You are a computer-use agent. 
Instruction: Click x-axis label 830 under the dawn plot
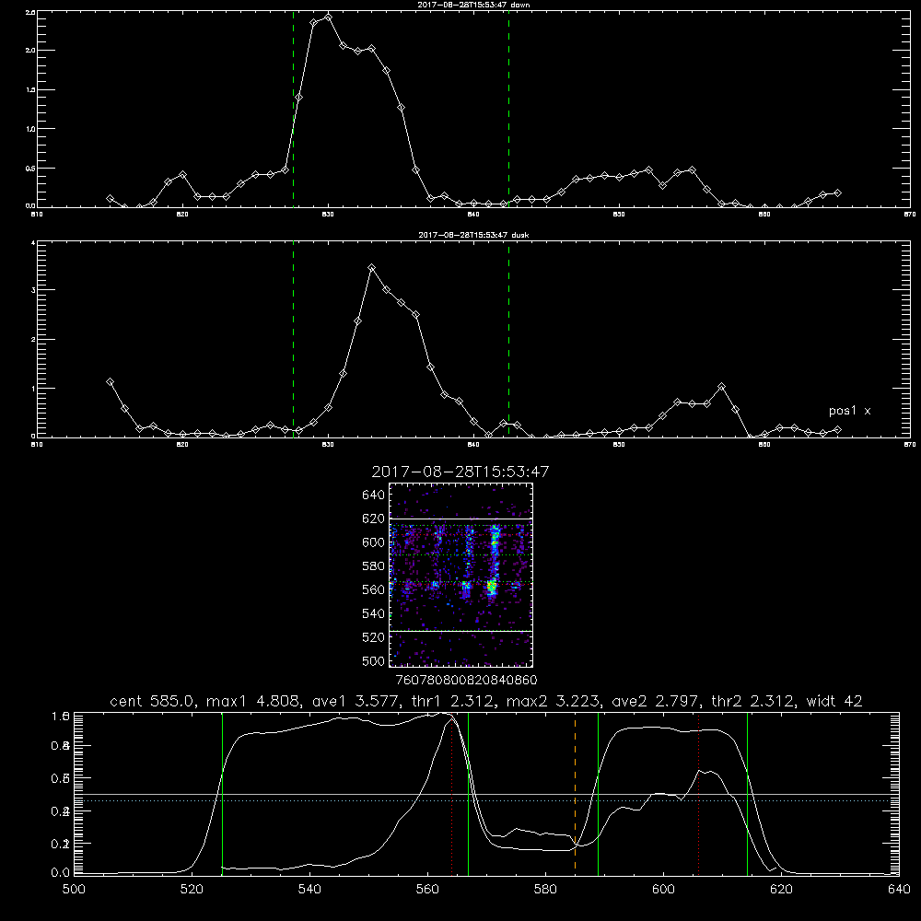pos(328,215)
